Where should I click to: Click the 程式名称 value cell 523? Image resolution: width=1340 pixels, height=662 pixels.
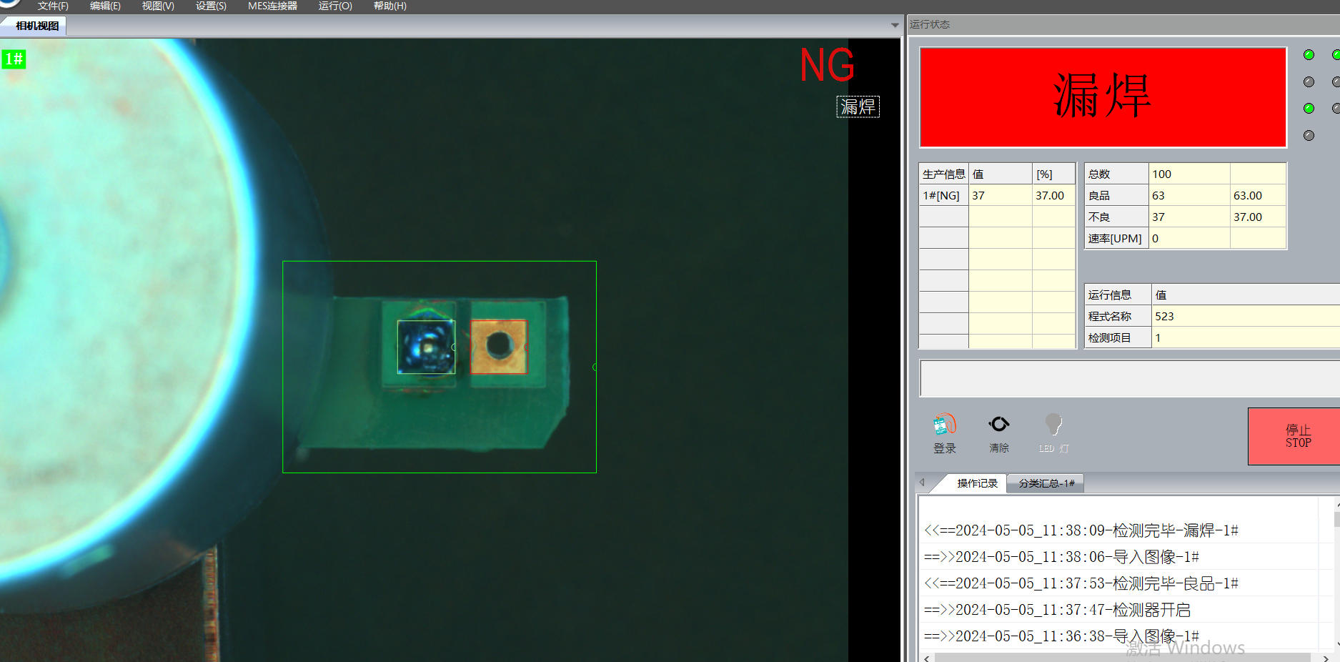point(1244,316)
